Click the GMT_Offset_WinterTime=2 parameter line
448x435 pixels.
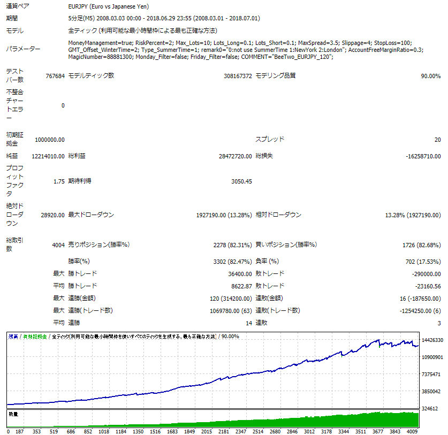246,50
